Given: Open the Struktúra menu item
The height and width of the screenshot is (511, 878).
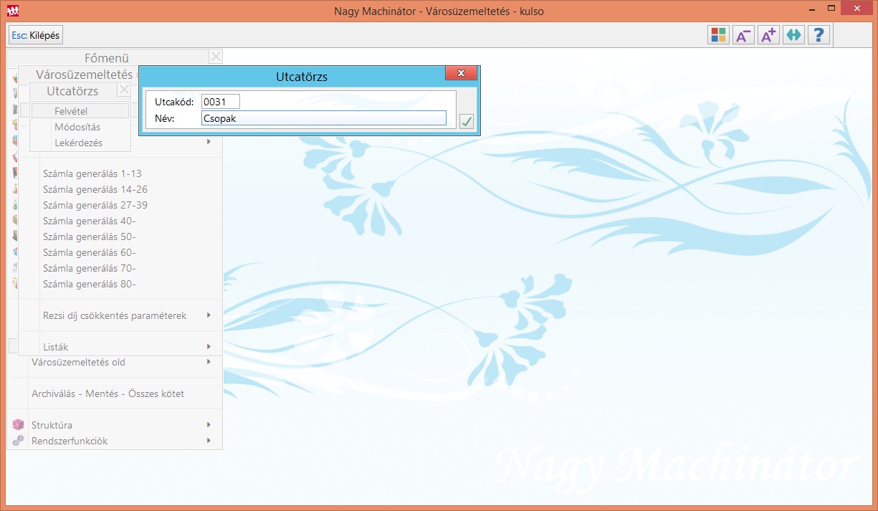Looking at the screenshot, I should click(x=52, y=425).
